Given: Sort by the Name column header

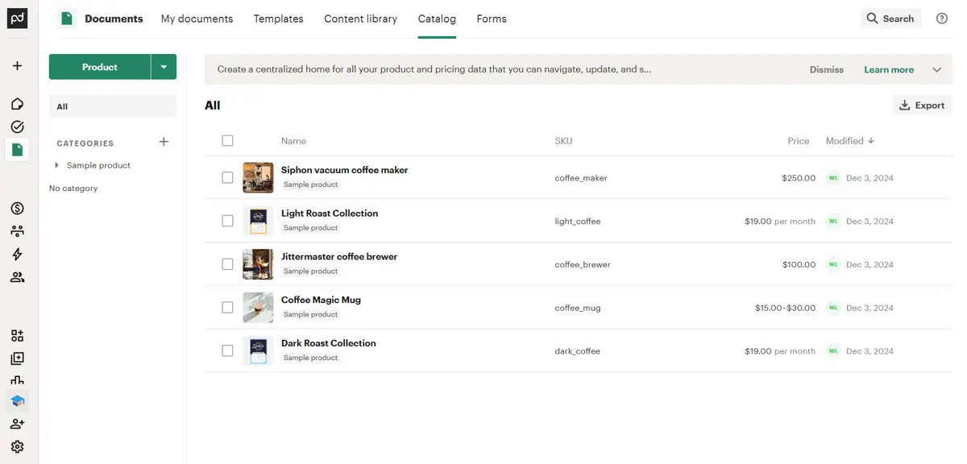Looking at the screenshot, I should tap(293, 141).
